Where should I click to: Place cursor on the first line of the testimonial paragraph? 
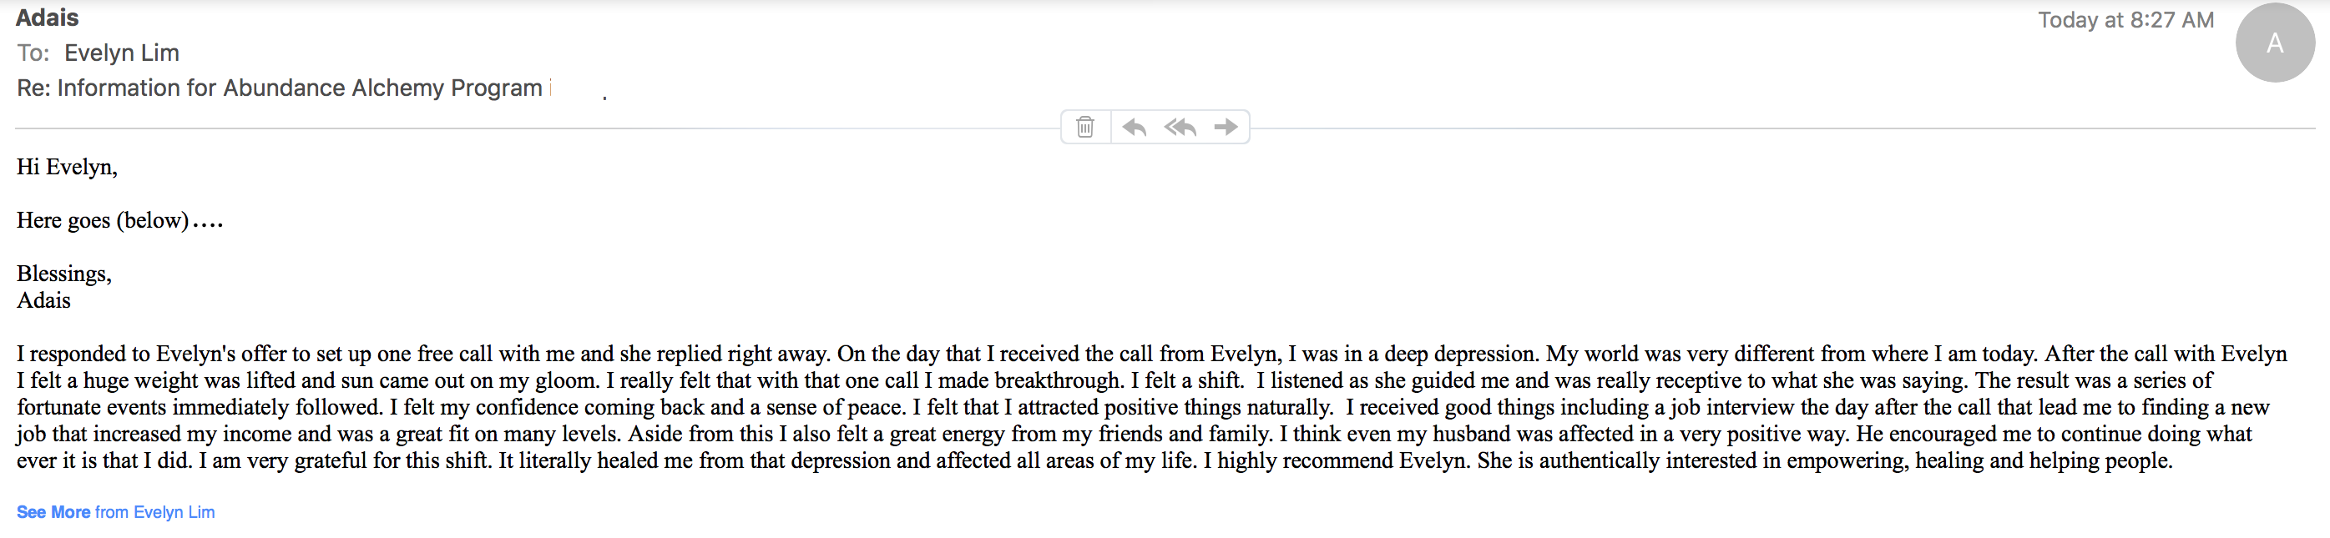pos(1151,354)
